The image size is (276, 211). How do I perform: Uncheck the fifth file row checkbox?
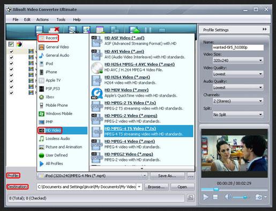coord(11,75)
